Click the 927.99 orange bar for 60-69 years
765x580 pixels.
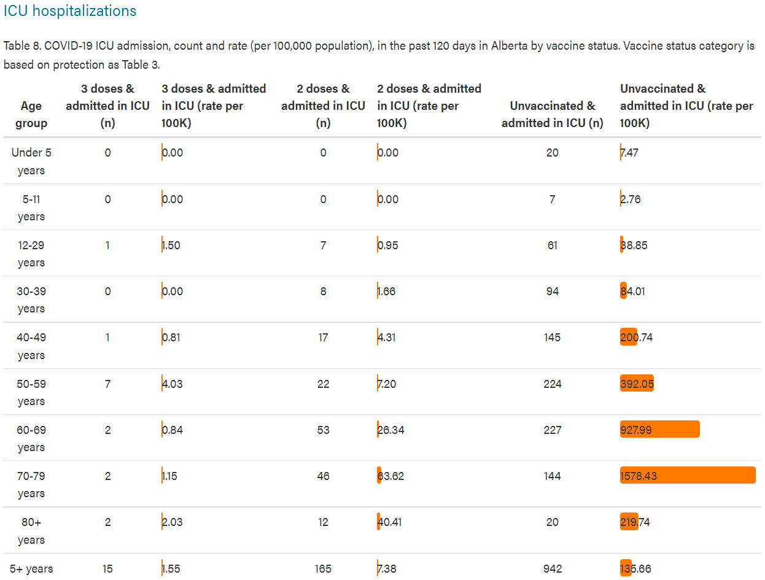coord(660,430)
